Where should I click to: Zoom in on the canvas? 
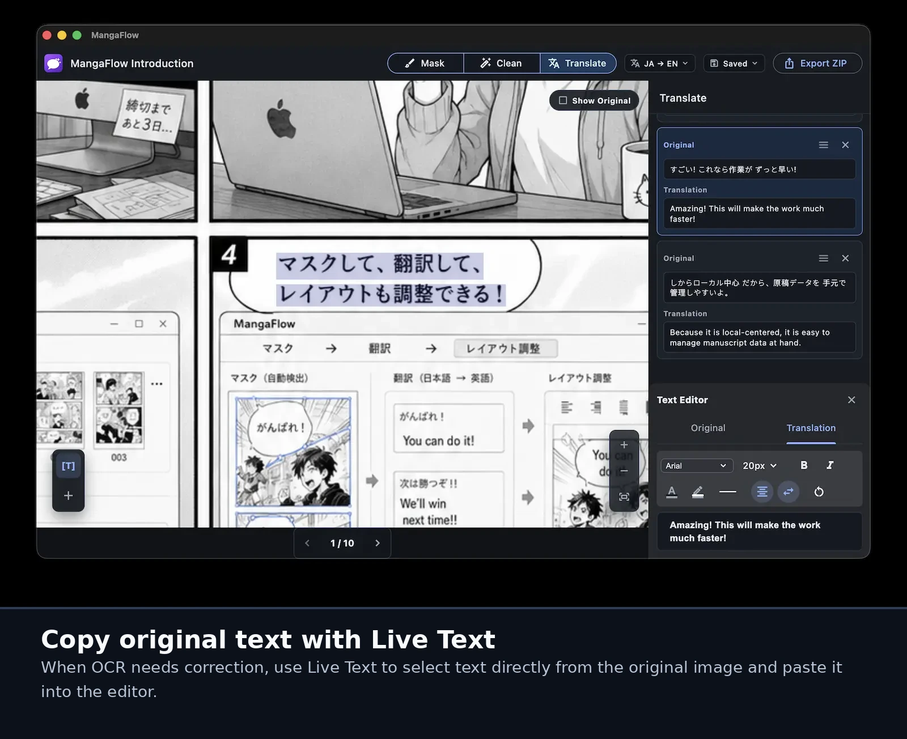pos(624,445)
